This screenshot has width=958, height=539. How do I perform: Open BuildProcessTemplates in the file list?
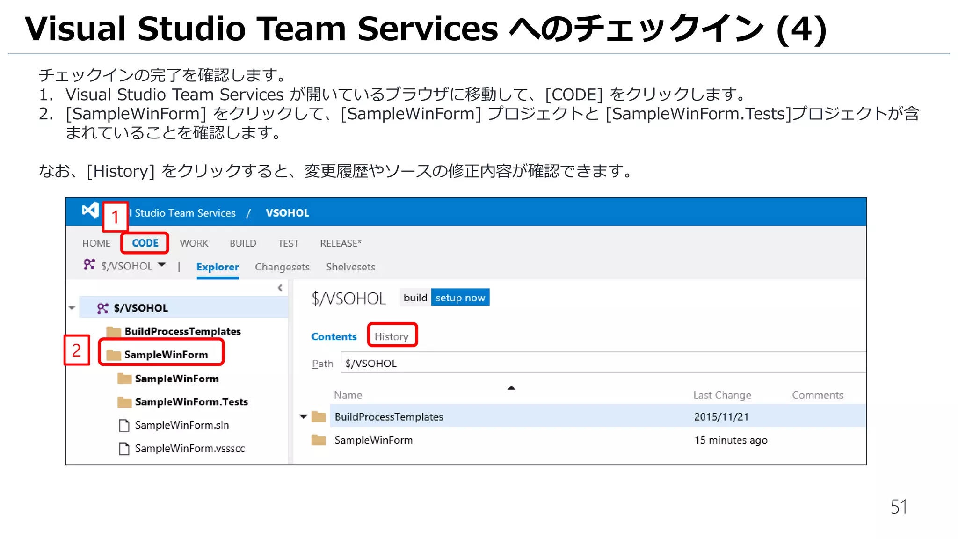click(389, 417)
